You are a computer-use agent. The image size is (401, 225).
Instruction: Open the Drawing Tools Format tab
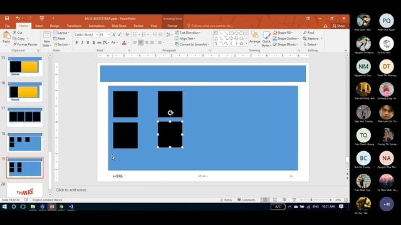click(172, 26)
